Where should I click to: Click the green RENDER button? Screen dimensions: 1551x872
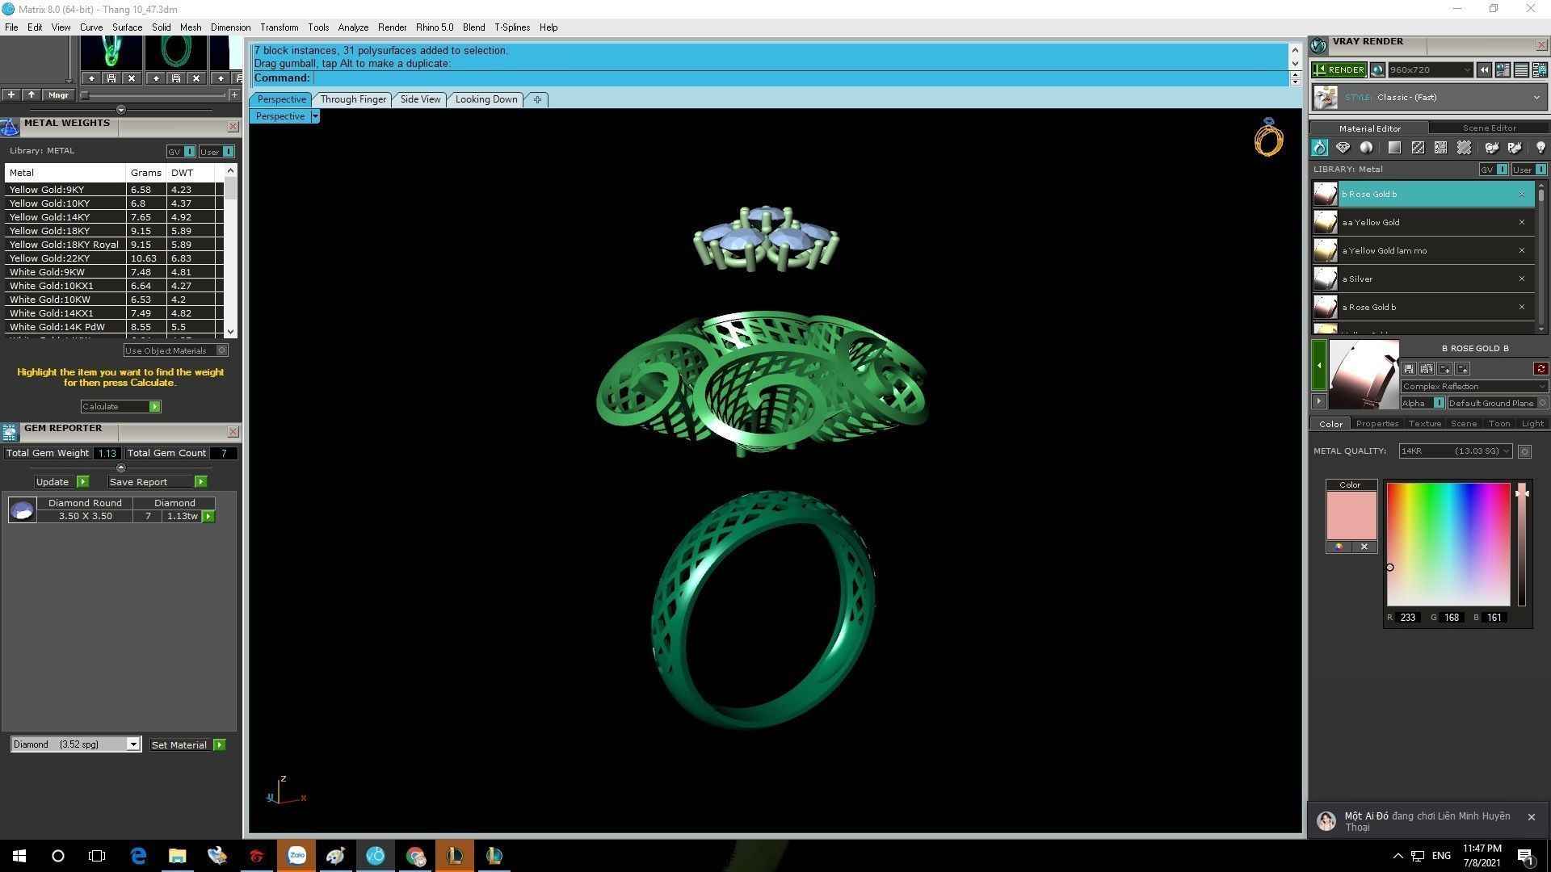1339,70
